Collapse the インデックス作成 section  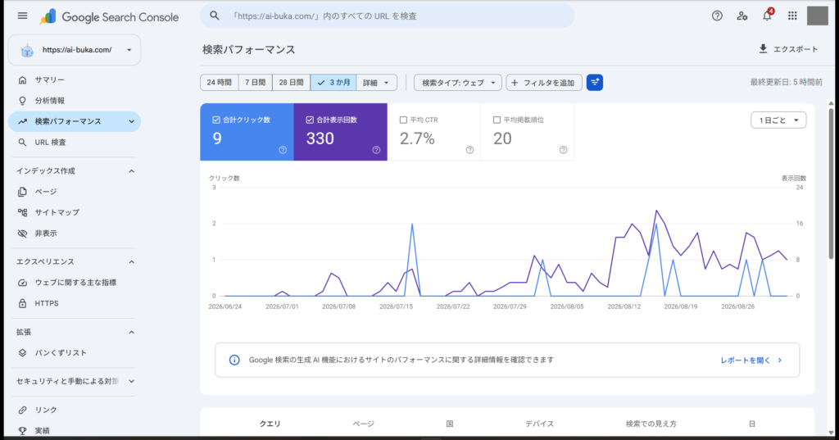[x=131, y=171]
